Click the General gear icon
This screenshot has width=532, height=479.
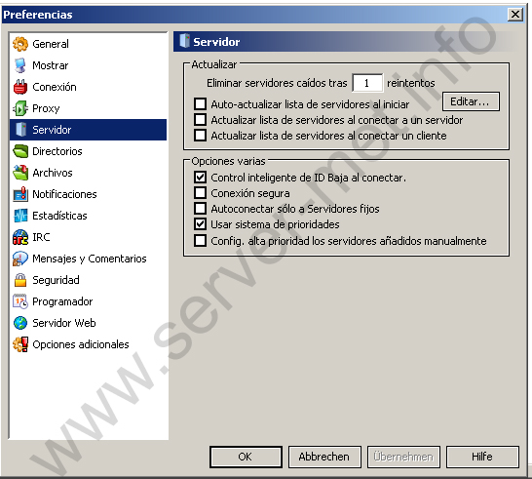click(x=20, y=44)
